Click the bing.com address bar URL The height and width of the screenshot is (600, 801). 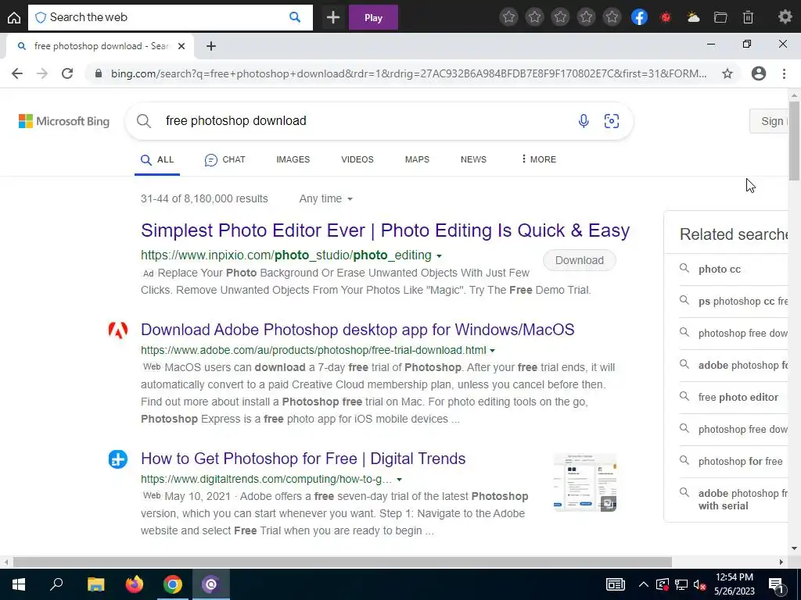click(408, 73)
